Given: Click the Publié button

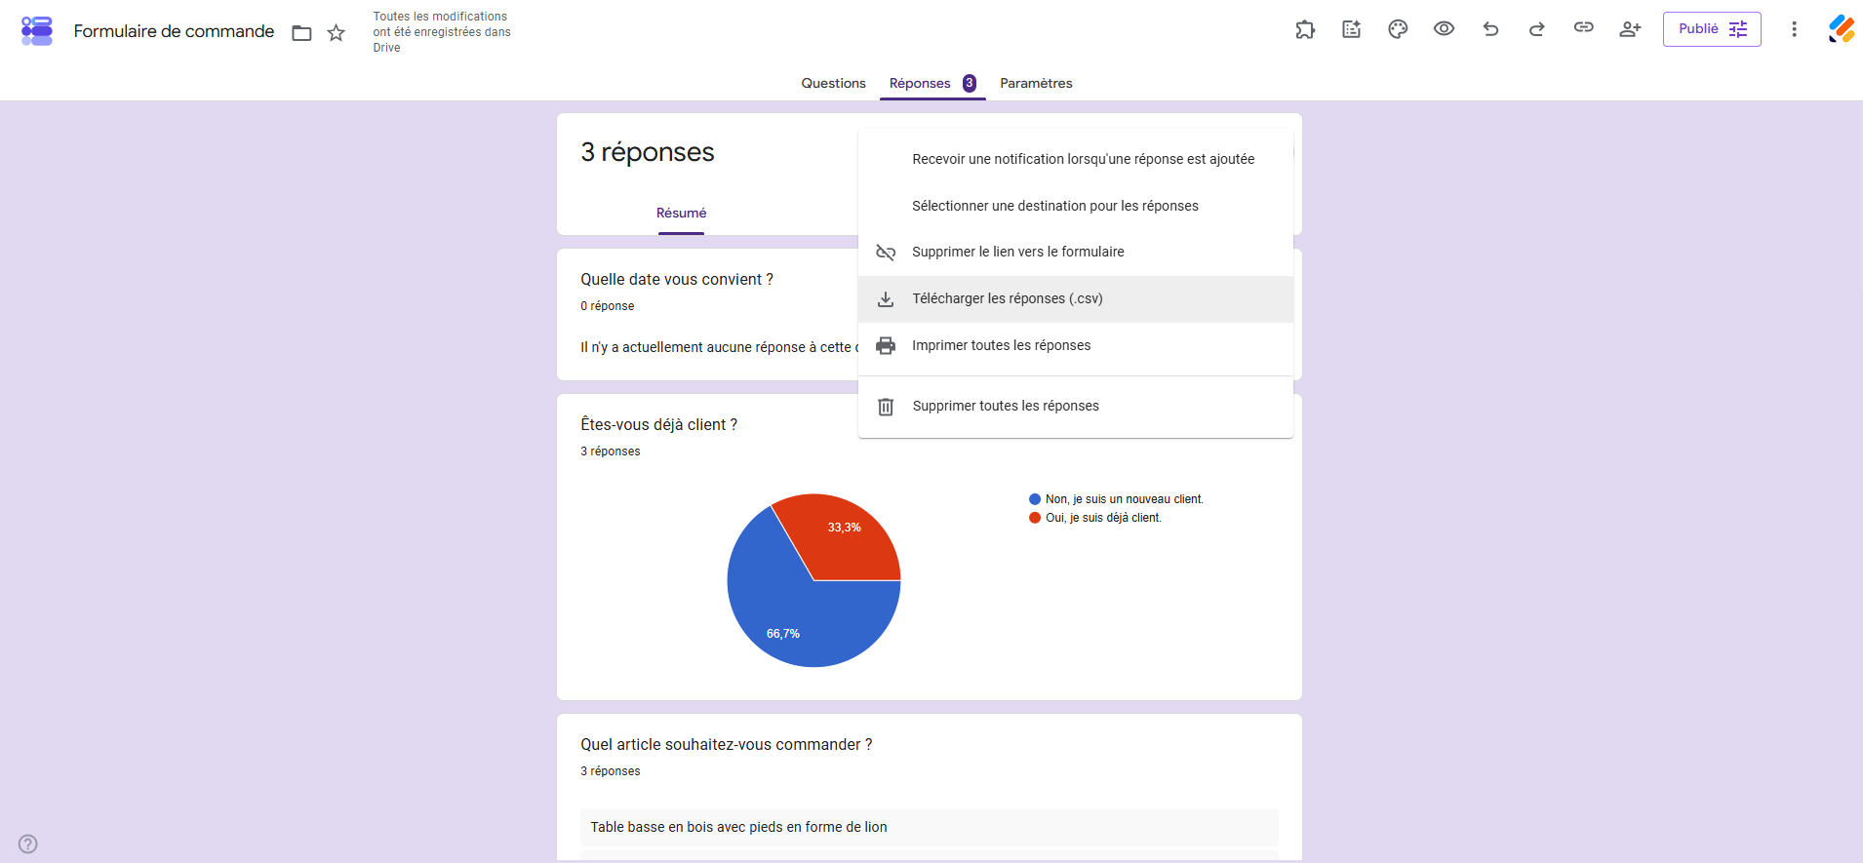Looking at the screenshot, I should tap(1712, 29).
